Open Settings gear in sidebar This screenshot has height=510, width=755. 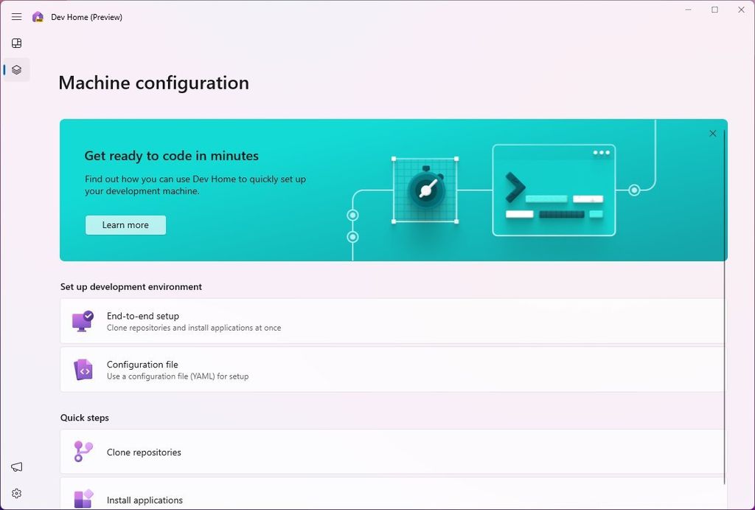(16, 493)
